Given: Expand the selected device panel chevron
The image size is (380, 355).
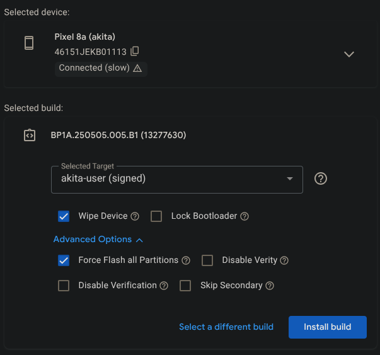Looking at the screenshot, I should tap(349, 54).
